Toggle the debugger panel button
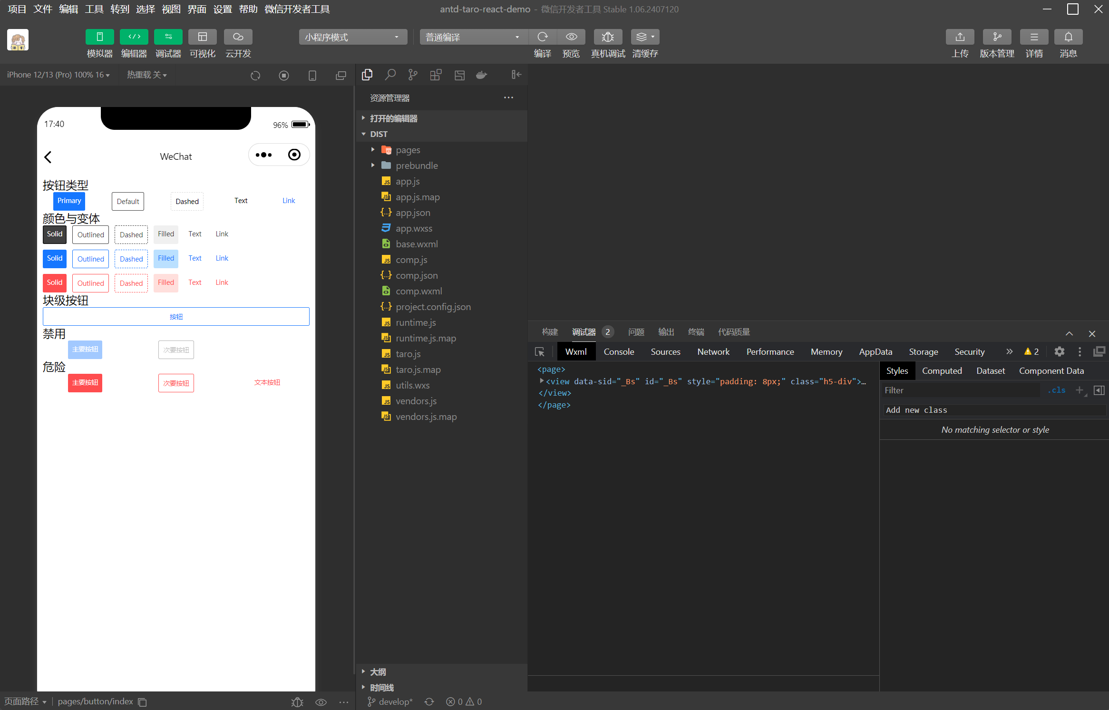The width and height of the screenshot is (1109, 710). (168, 37)
